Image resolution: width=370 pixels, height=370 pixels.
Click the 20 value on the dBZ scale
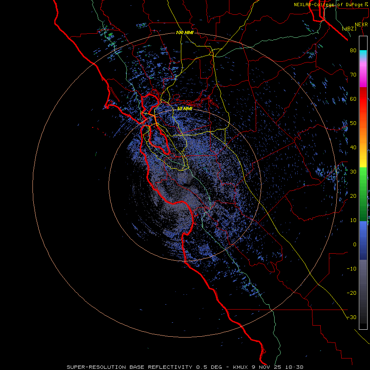coord(353,196)
